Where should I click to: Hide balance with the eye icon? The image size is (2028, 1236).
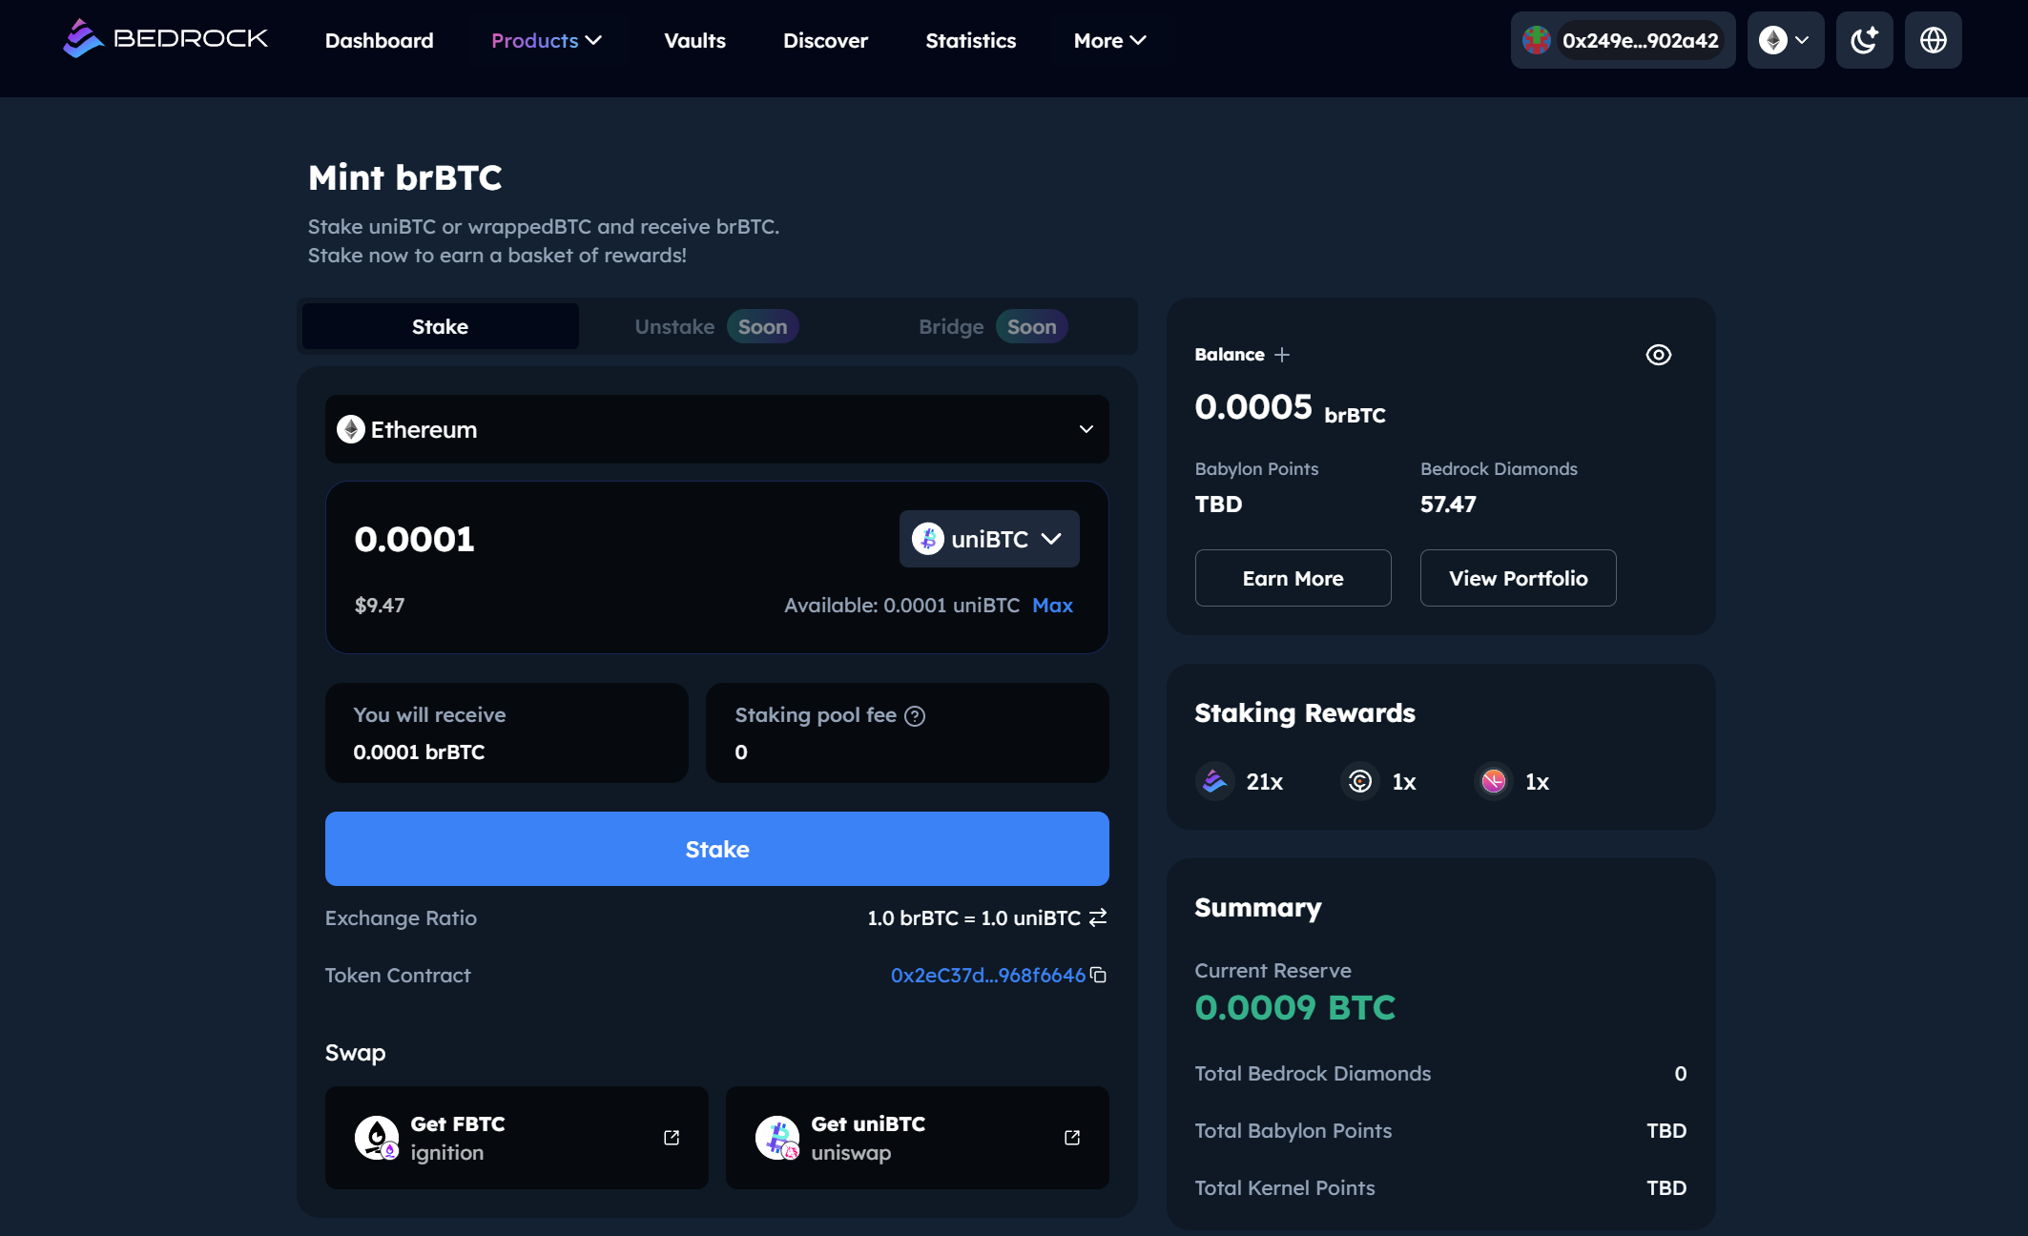(1658, 355)
